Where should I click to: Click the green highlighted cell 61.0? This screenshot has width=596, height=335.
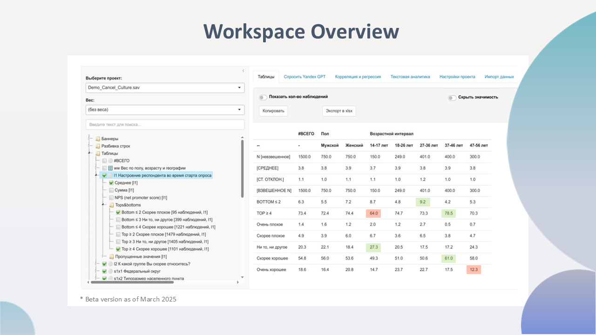pos(449,258)
